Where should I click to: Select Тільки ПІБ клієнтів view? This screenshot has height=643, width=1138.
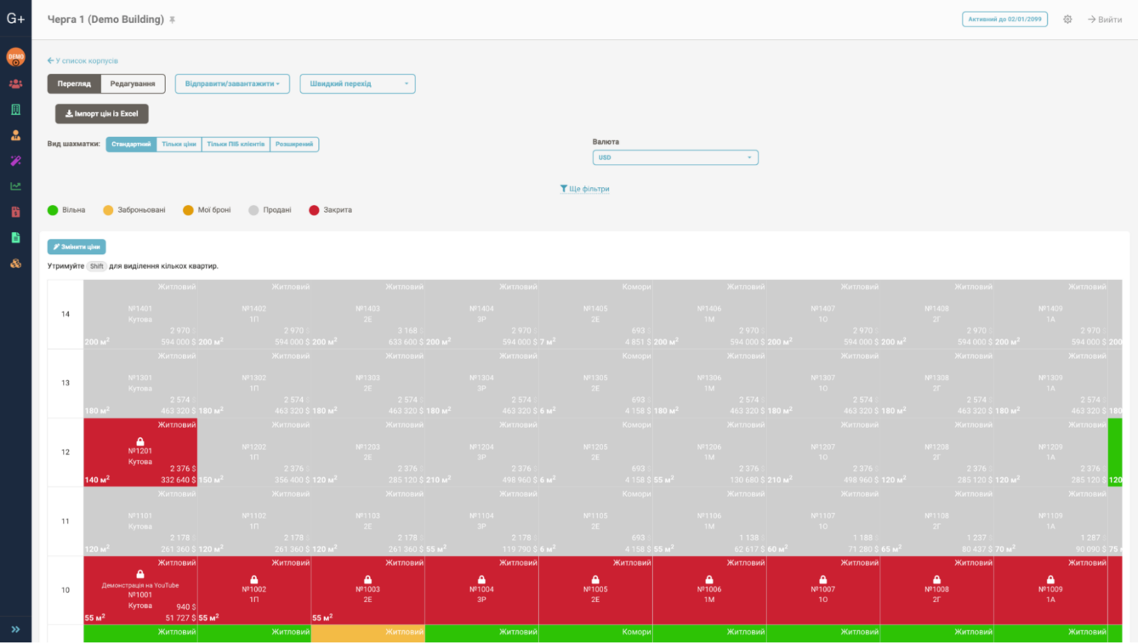tap(236, 145)
